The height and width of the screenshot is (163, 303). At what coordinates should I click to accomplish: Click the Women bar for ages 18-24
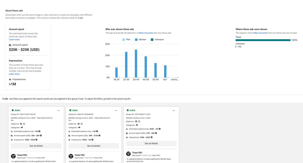116,72
